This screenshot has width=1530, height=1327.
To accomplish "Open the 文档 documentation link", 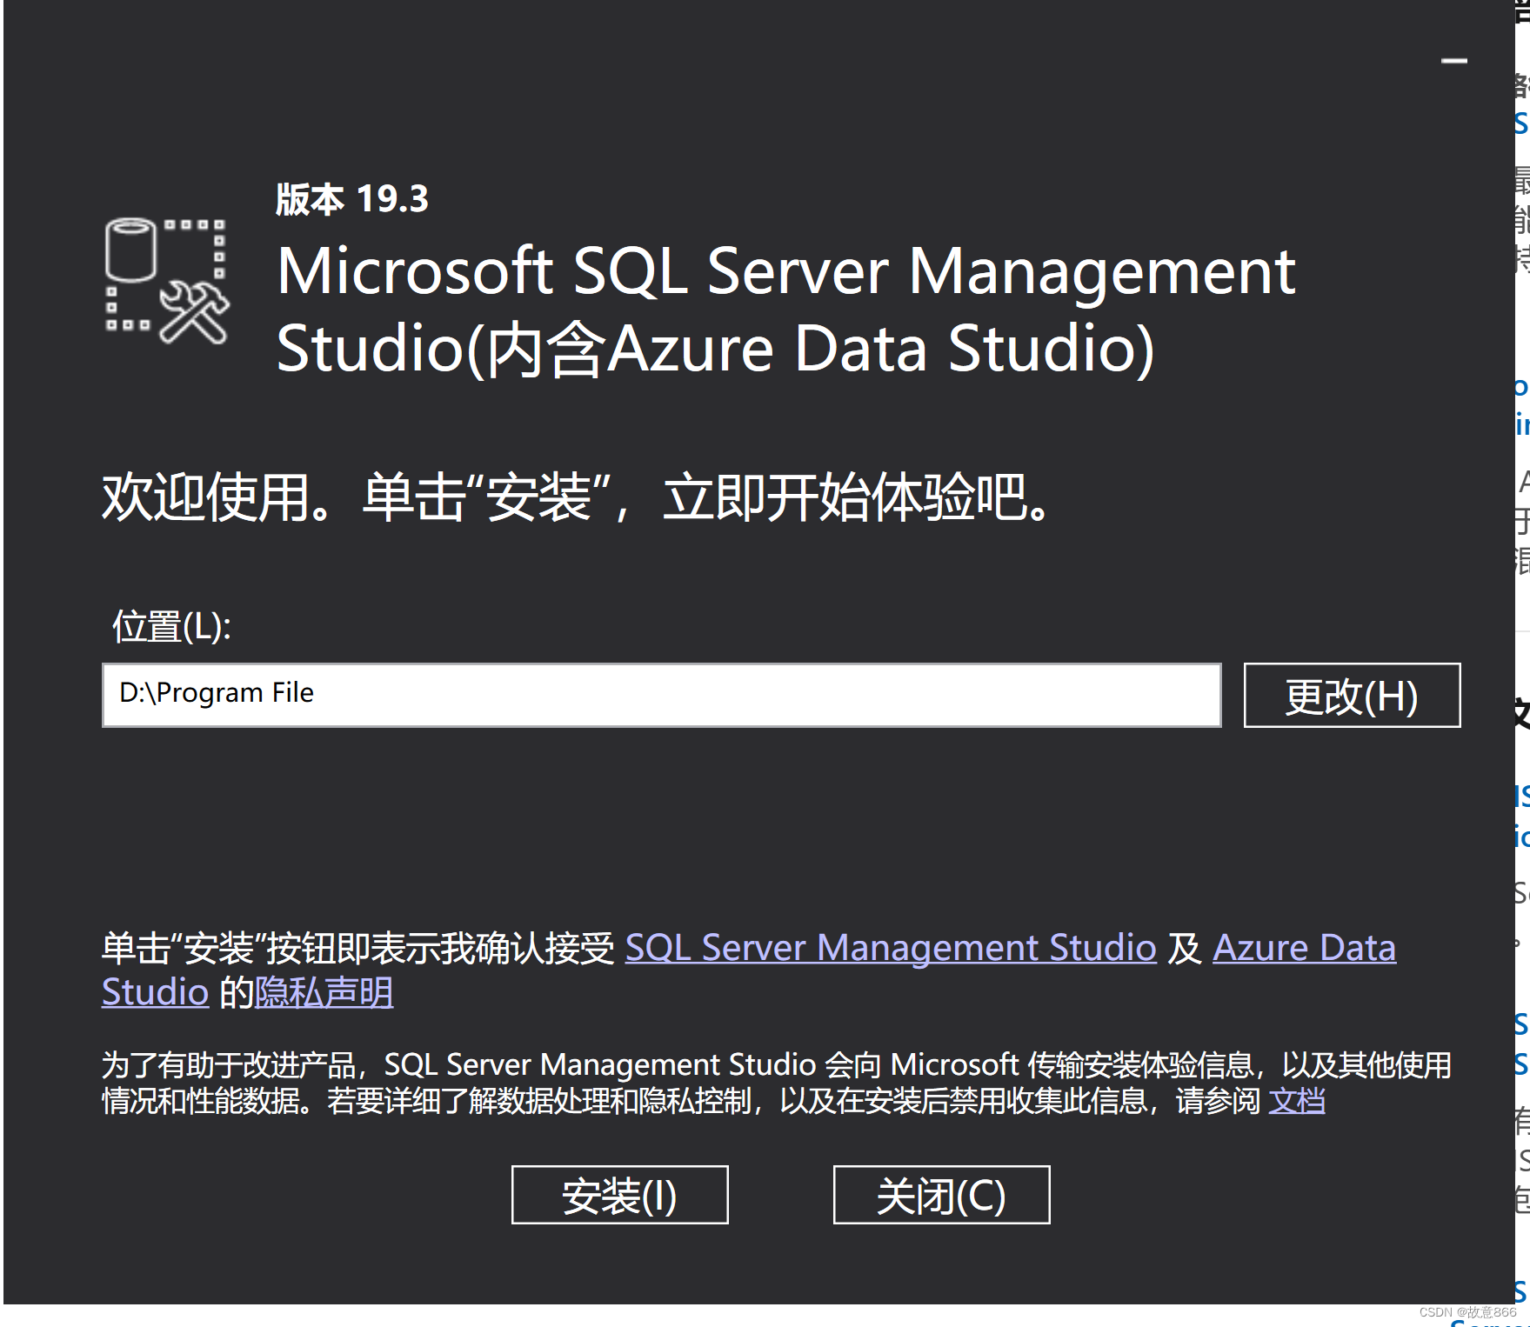I will coord(1297,1100).
